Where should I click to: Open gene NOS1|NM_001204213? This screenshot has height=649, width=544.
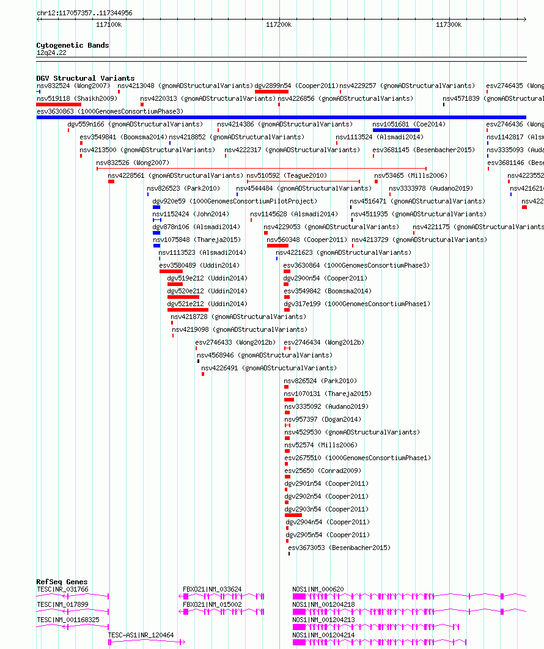pyautogui.click(x=323, y=620)
